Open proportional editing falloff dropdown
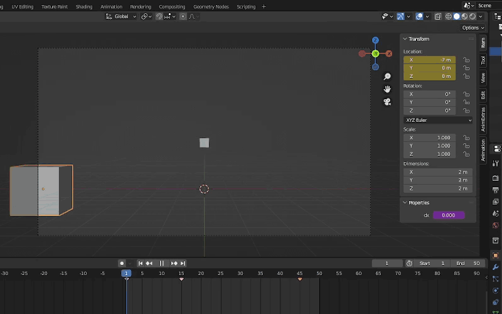Viewport: 502px width, 314px height. [x=194, y=16]
